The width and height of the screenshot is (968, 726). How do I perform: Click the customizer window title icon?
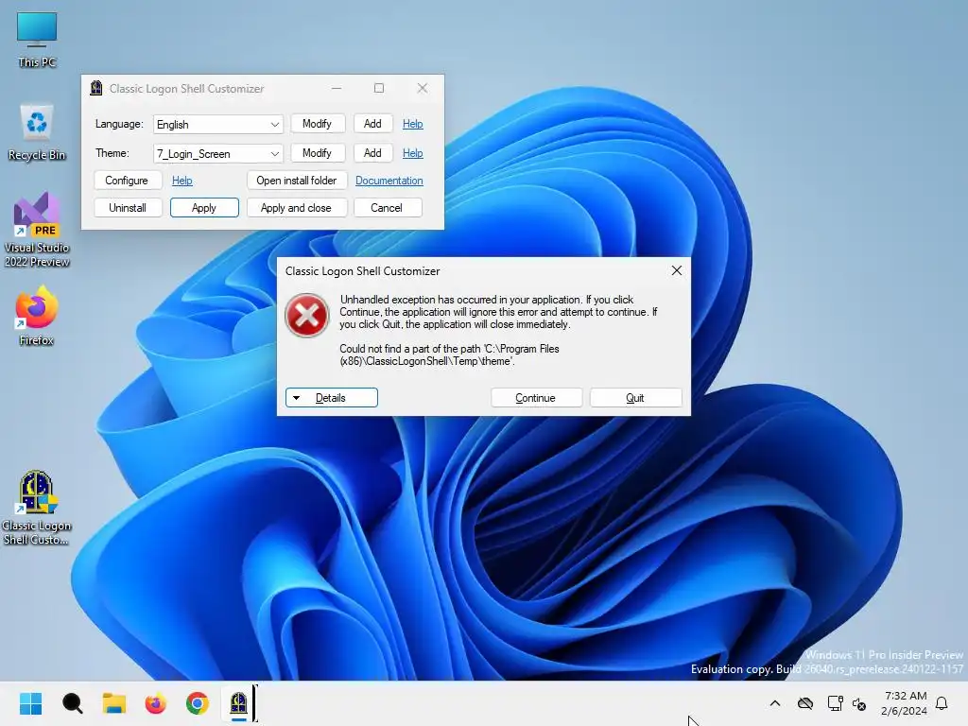coord(96,88)
